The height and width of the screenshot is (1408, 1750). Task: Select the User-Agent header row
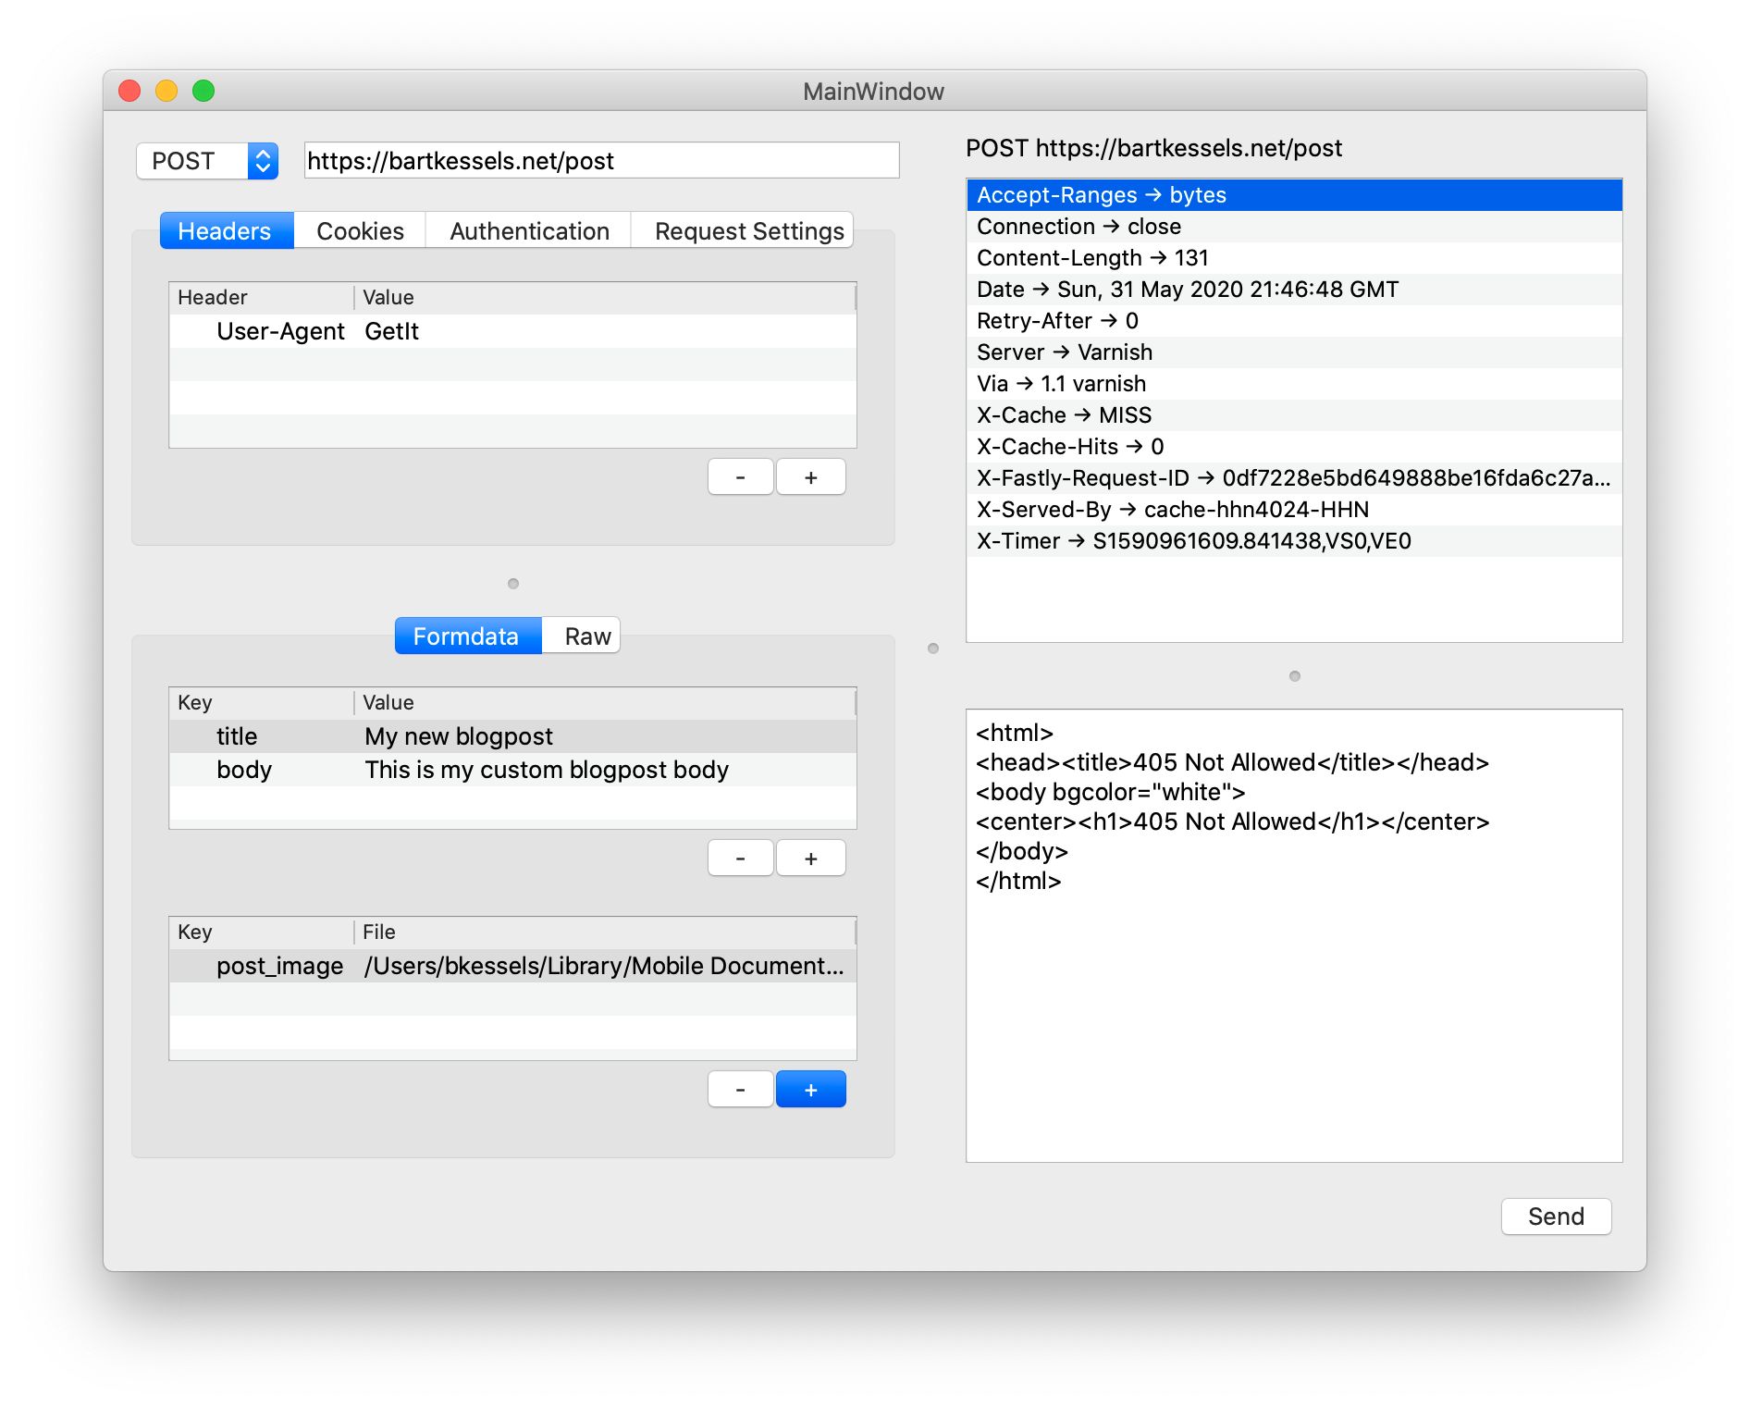click(370, 330)
